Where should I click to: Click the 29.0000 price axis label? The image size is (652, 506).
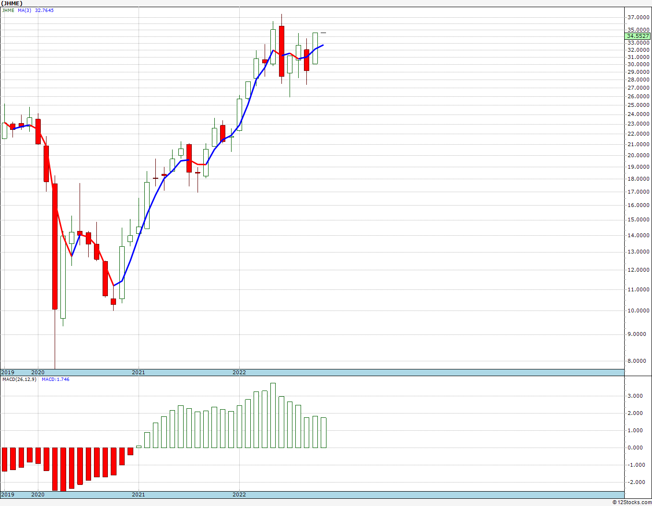[639, 72]
